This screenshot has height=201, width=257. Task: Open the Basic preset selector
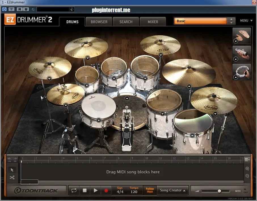201,21
